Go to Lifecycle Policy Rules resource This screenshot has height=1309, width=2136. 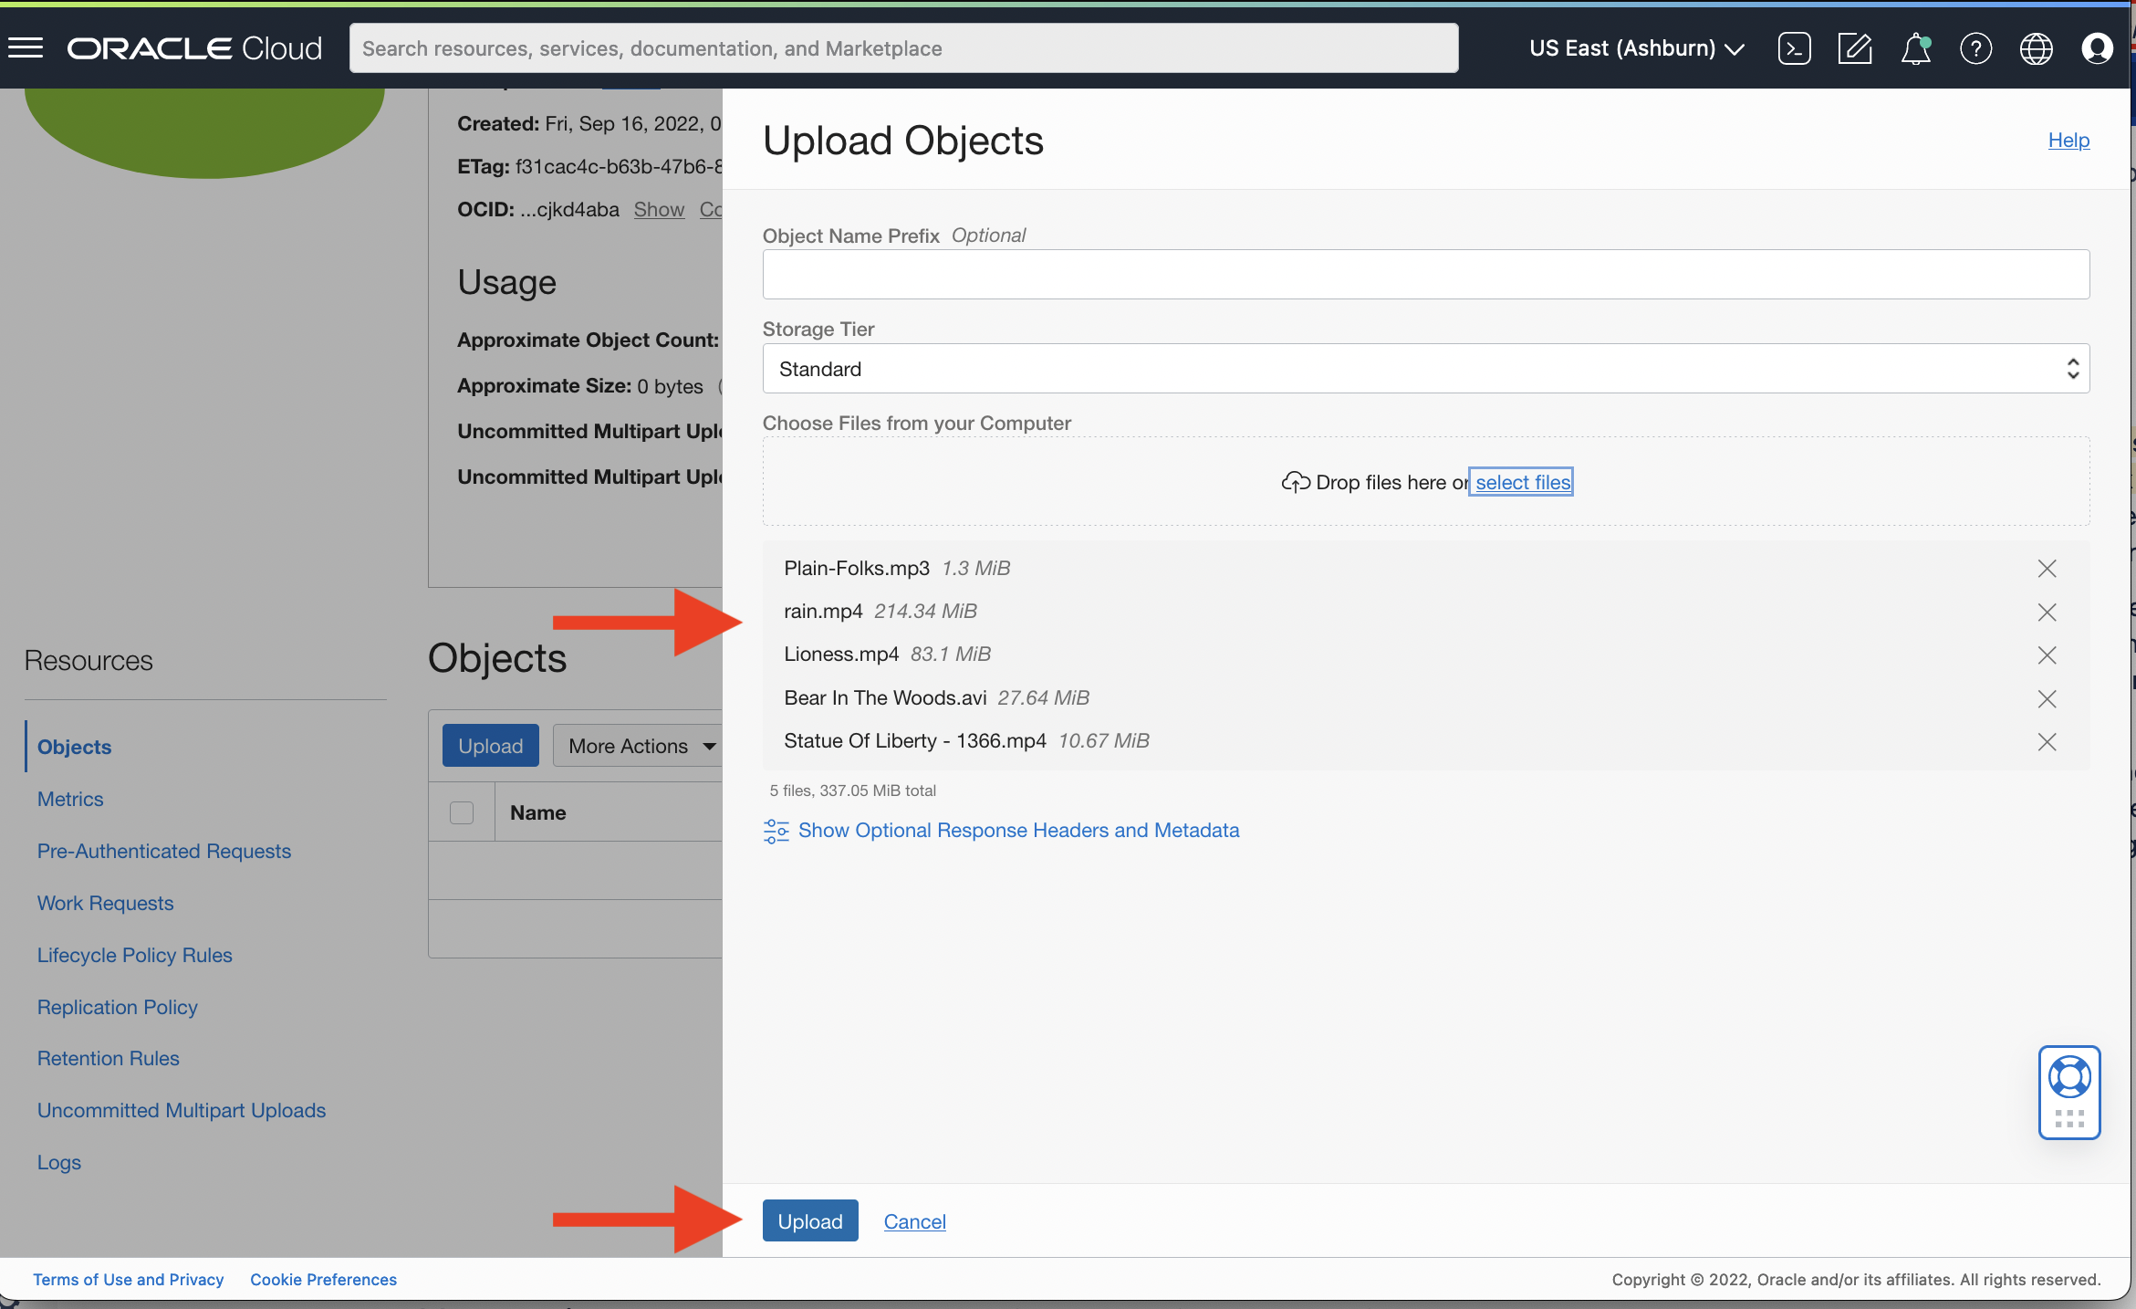tap(135, 955)
